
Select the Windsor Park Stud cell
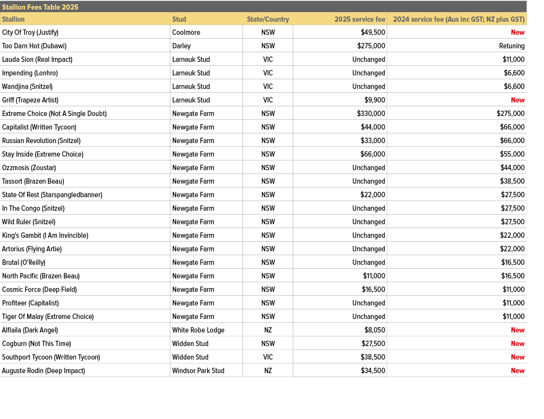pos(198,371)
